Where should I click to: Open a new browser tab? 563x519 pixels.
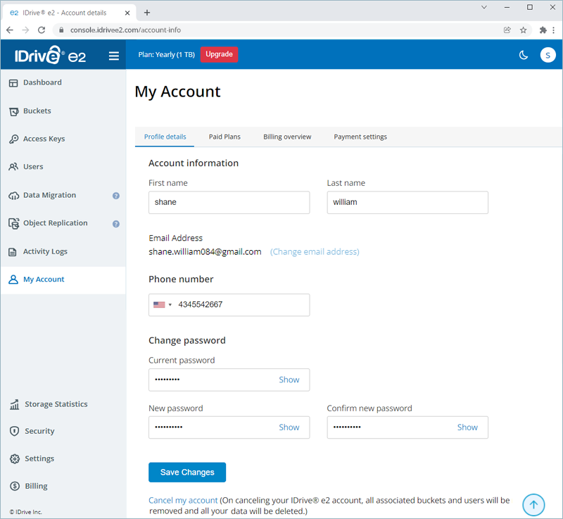147,13
